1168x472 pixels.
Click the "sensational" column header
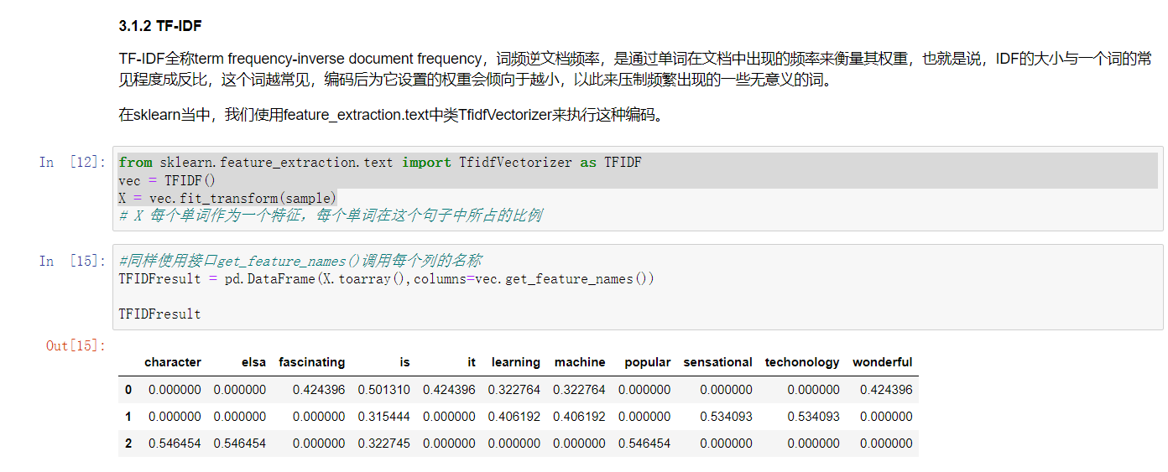coord(717,362)
